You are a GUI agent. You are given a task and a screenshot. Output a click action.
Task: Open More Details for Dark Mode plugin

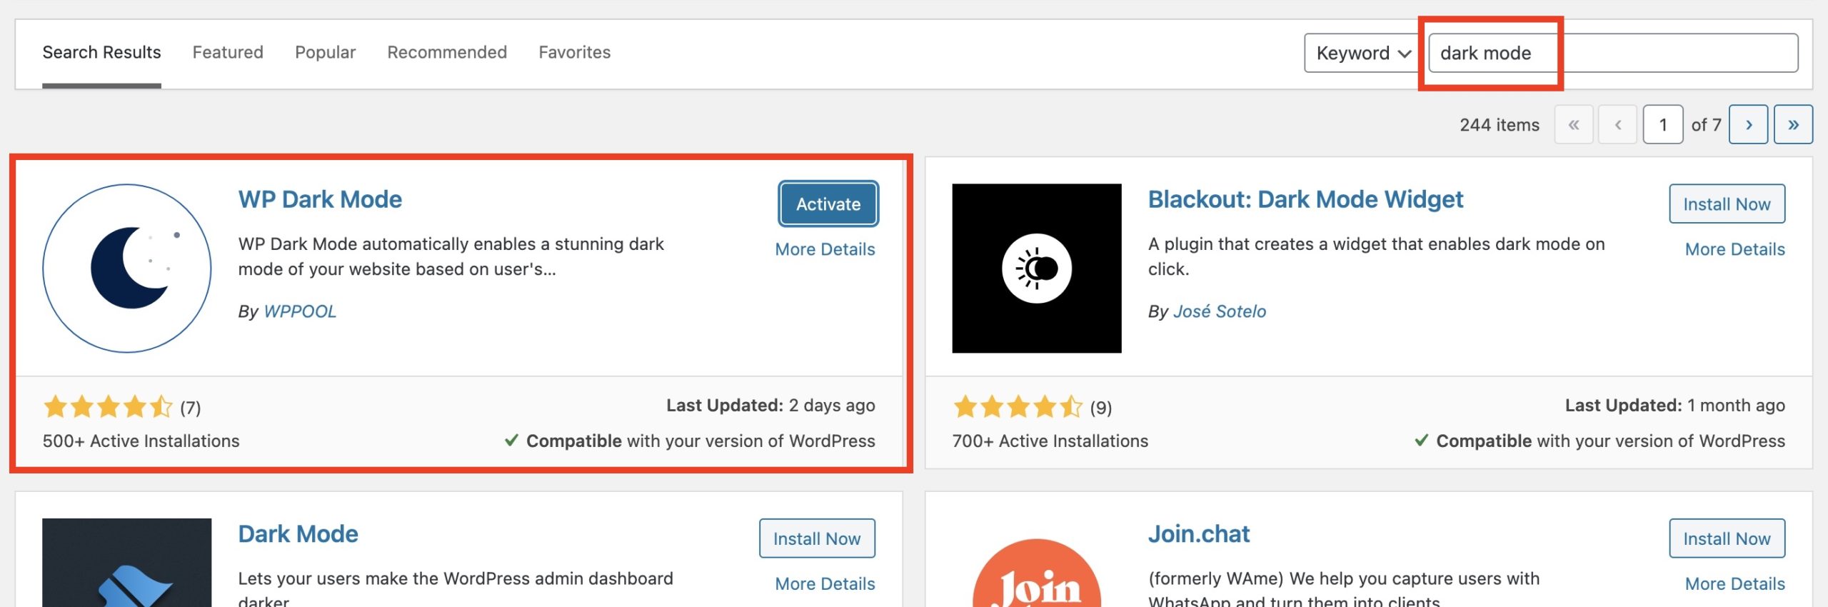[x=825, y=583]
